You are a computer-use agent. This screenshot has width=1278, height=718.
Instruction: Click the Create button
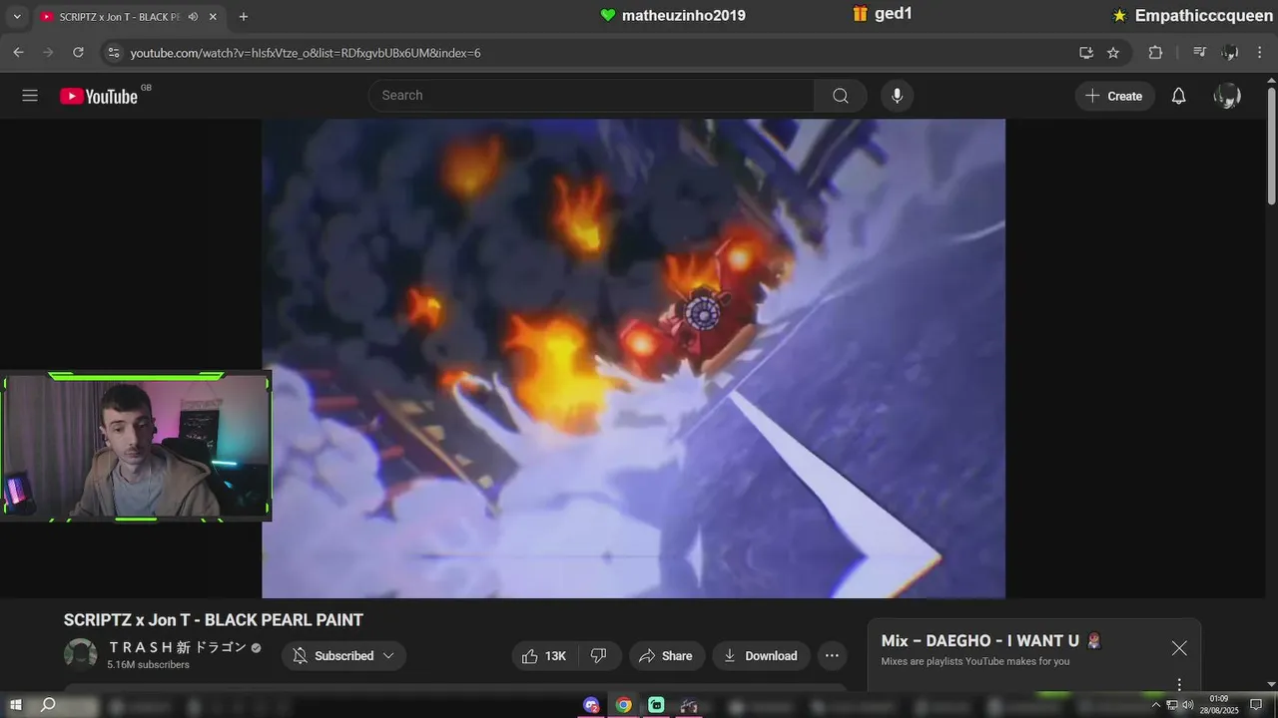point(1115,96)
